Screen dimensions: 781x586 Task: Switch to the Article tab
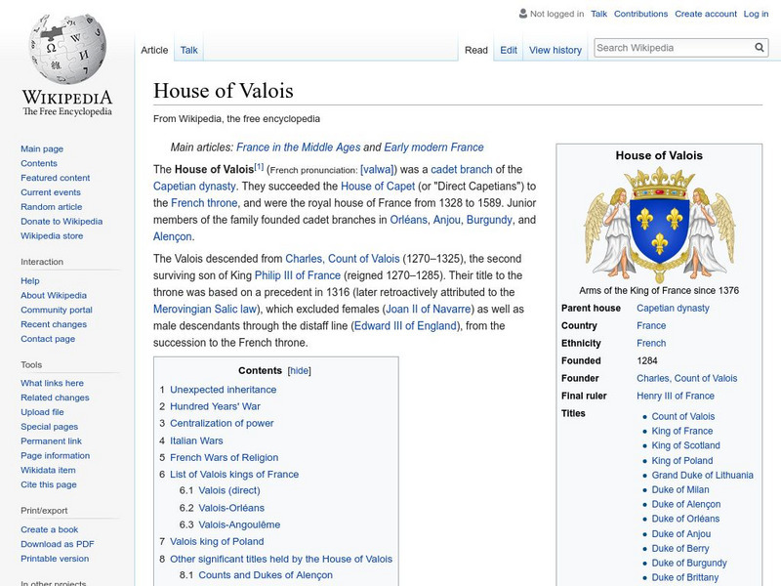pos(154,50)
